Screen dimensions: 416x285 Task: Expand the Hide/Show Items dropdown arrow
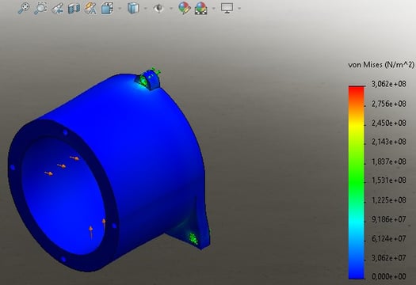[171, 9]
